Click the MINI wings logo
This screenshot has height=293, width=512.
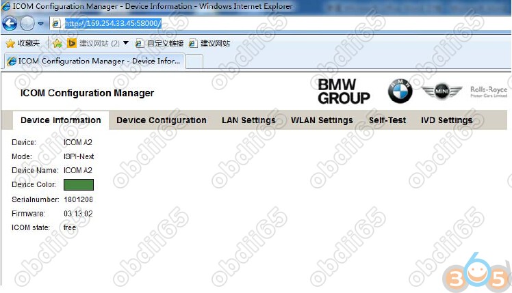pyautogui.click(x=441, y=91)
